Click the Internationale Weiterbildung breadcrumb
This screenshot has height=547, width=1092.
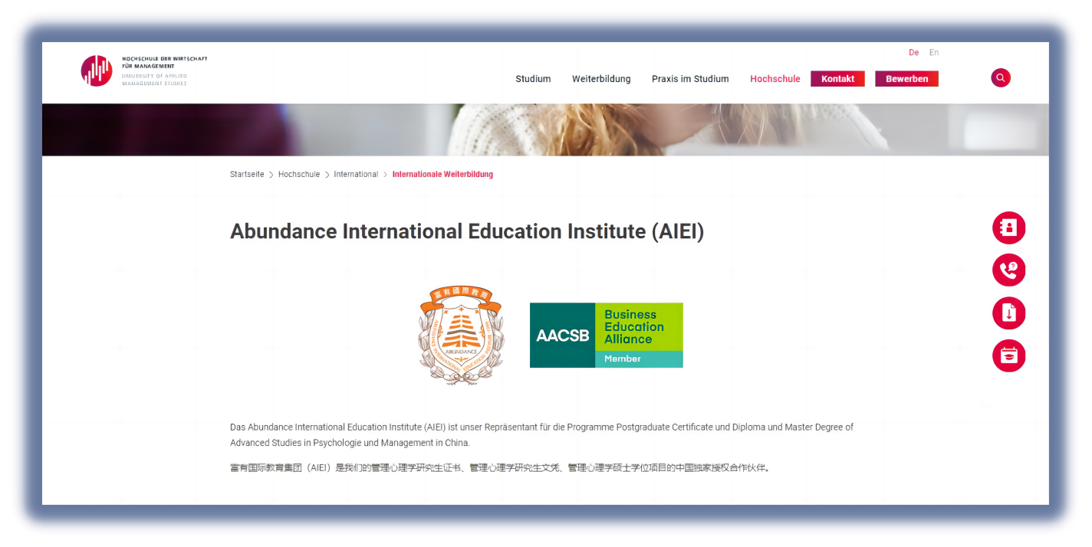[x=442, y=175]
